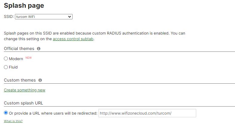This screenshot has width=235, height=128.
Task: Click into the custom splash URL field
Action: (147, 113)
